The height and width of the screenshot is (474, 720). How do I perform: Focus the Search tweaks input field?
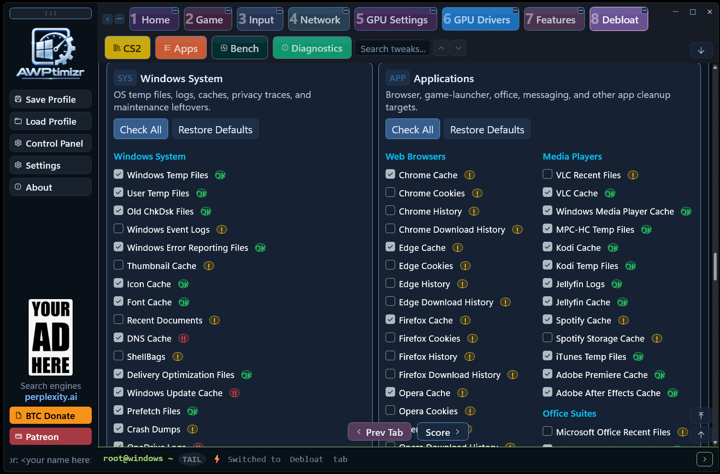coord(393,49)
